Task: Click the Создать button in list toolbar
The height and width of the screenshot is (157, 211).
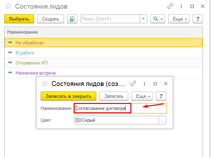Action: (x=50, y=19)
